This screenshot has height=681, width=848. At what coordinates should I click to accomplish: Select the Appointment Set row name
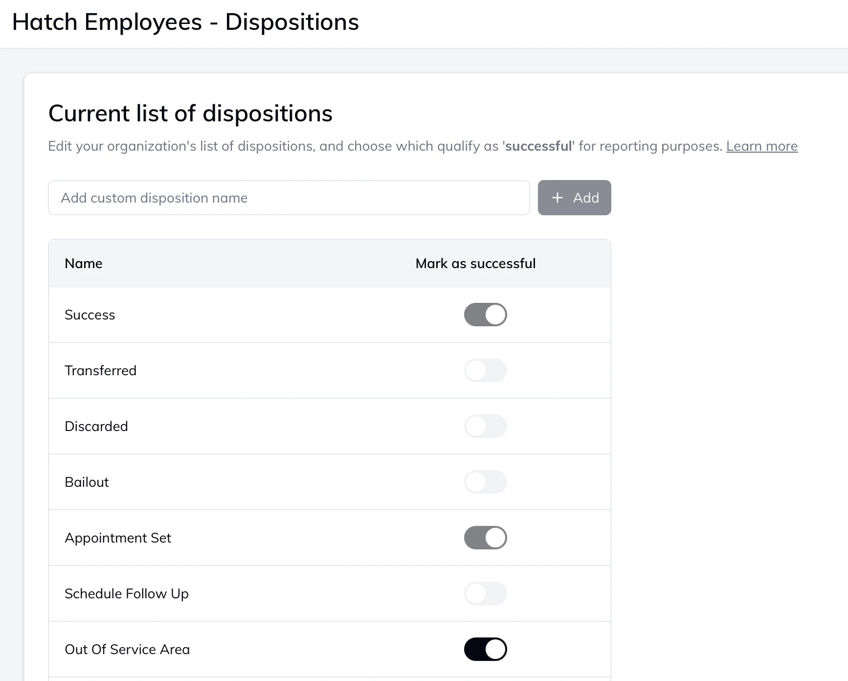click(118, 538)
